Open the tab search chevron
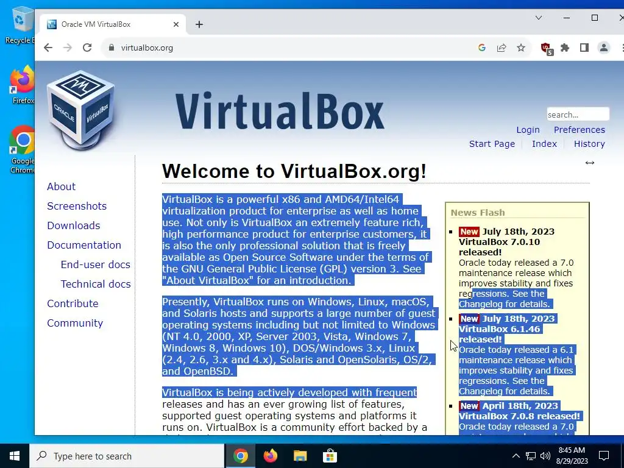This screenshot has width=624, height=468. pos(539,18)
